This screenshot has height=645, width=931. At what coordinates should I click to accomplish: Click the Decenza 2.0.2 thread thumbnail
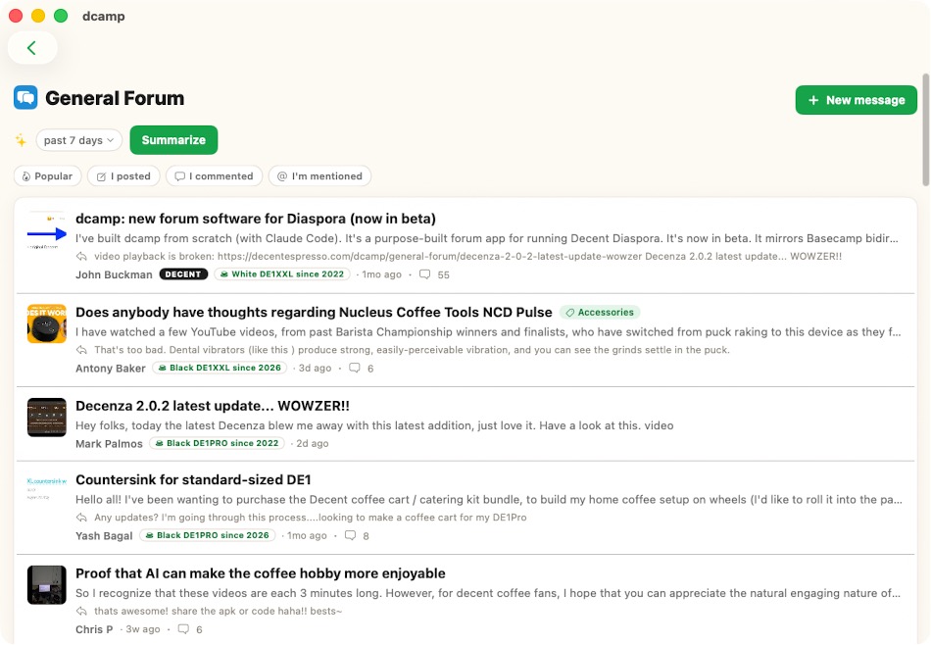point(47,417)
